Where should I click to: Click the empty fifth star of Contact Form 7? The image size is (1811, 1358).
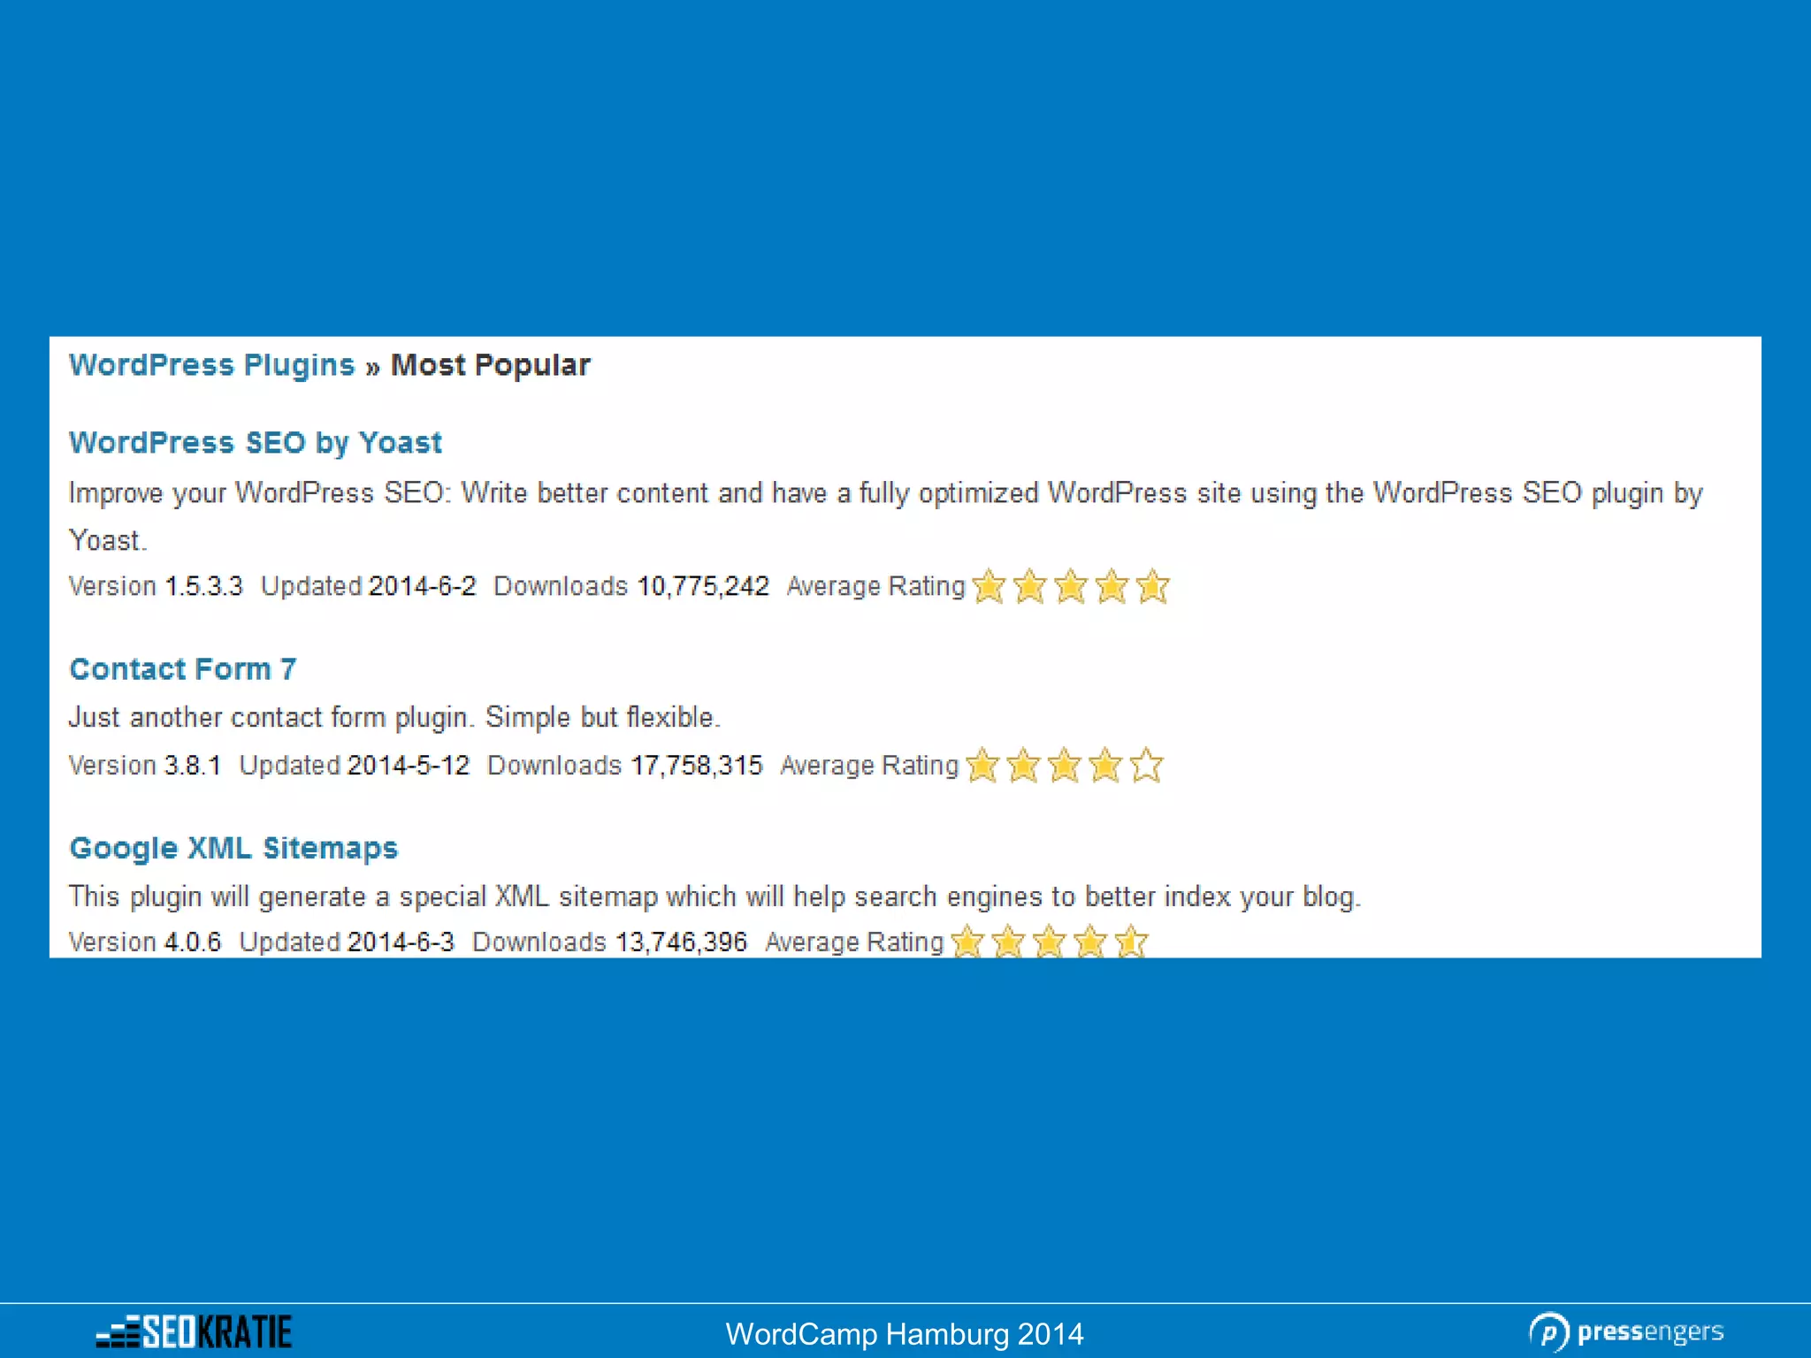pos(1146,765)
